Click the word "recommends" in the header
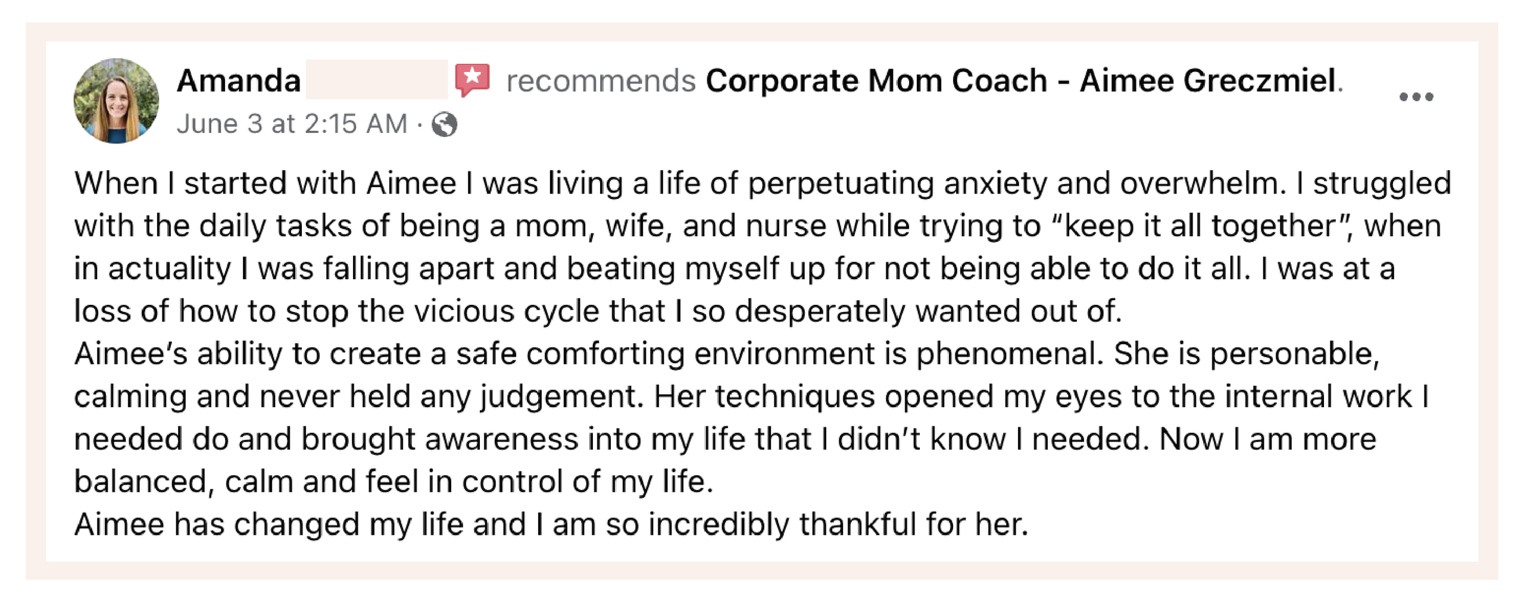The height and width of the screenshot is (602, 1524). [x=601, y=81]
